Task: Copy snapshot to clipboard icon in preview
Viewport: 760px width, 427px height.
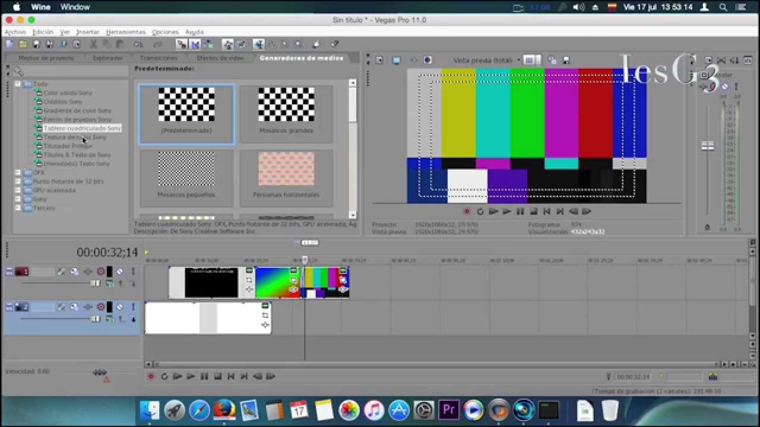Action: (552, 60)
